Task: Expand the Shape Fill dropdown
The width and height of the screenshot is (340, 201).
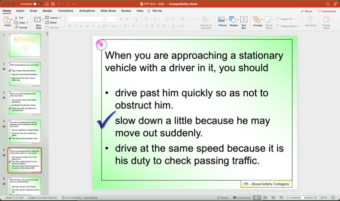Action: [x=295, y=19]
